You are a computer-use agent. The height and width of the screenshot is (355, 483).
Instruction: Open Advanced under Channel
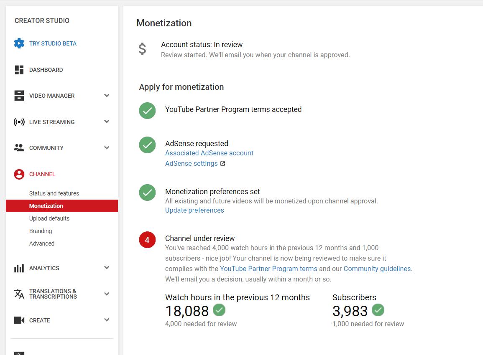click(x=42, y=243)
